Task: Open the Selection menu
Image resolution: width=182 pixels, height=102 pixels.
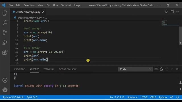Action: point(29,5)
